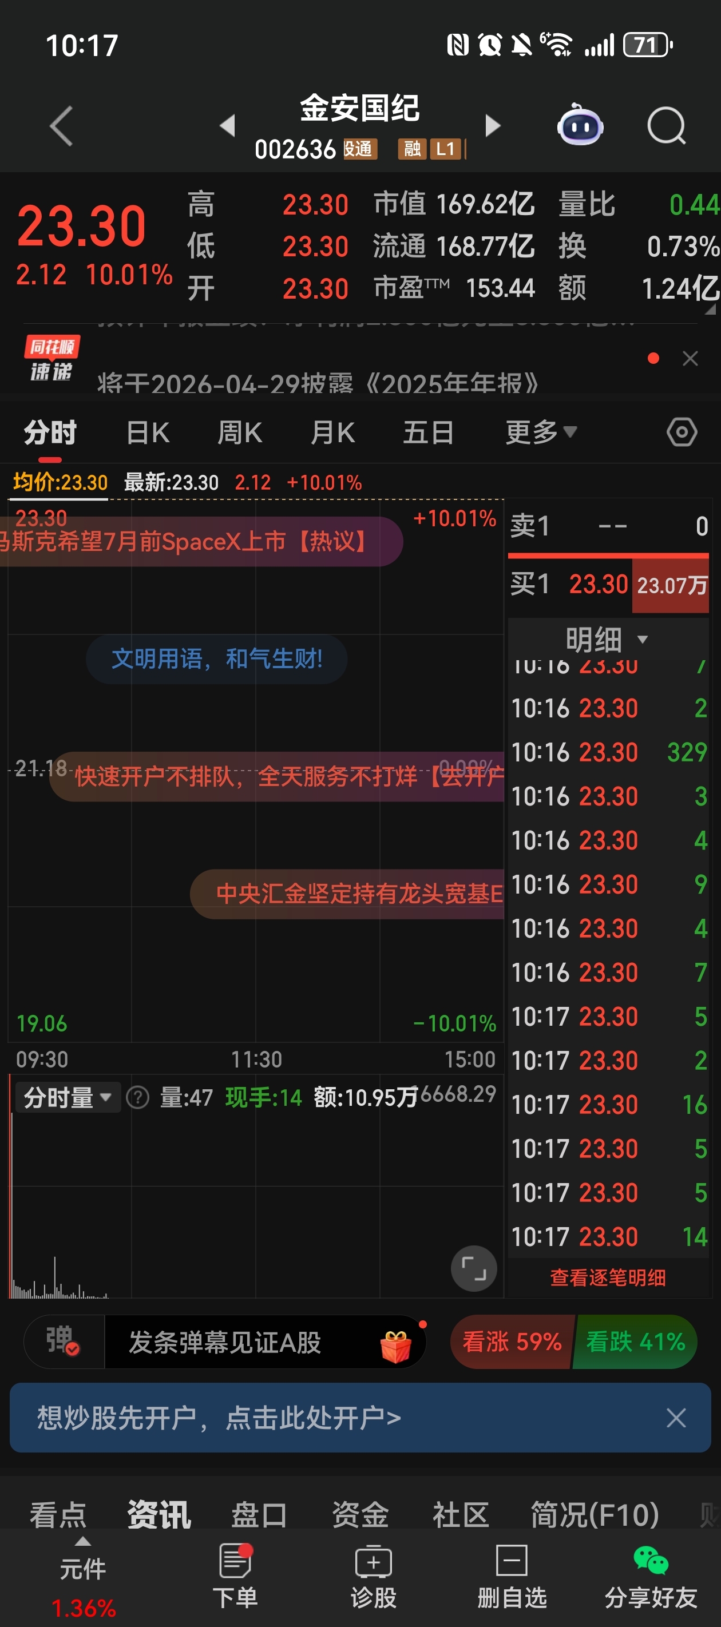The width and height of the screenshot is (721, 1627).
Task: Switch to 看点 tab
Action: 58,1515
